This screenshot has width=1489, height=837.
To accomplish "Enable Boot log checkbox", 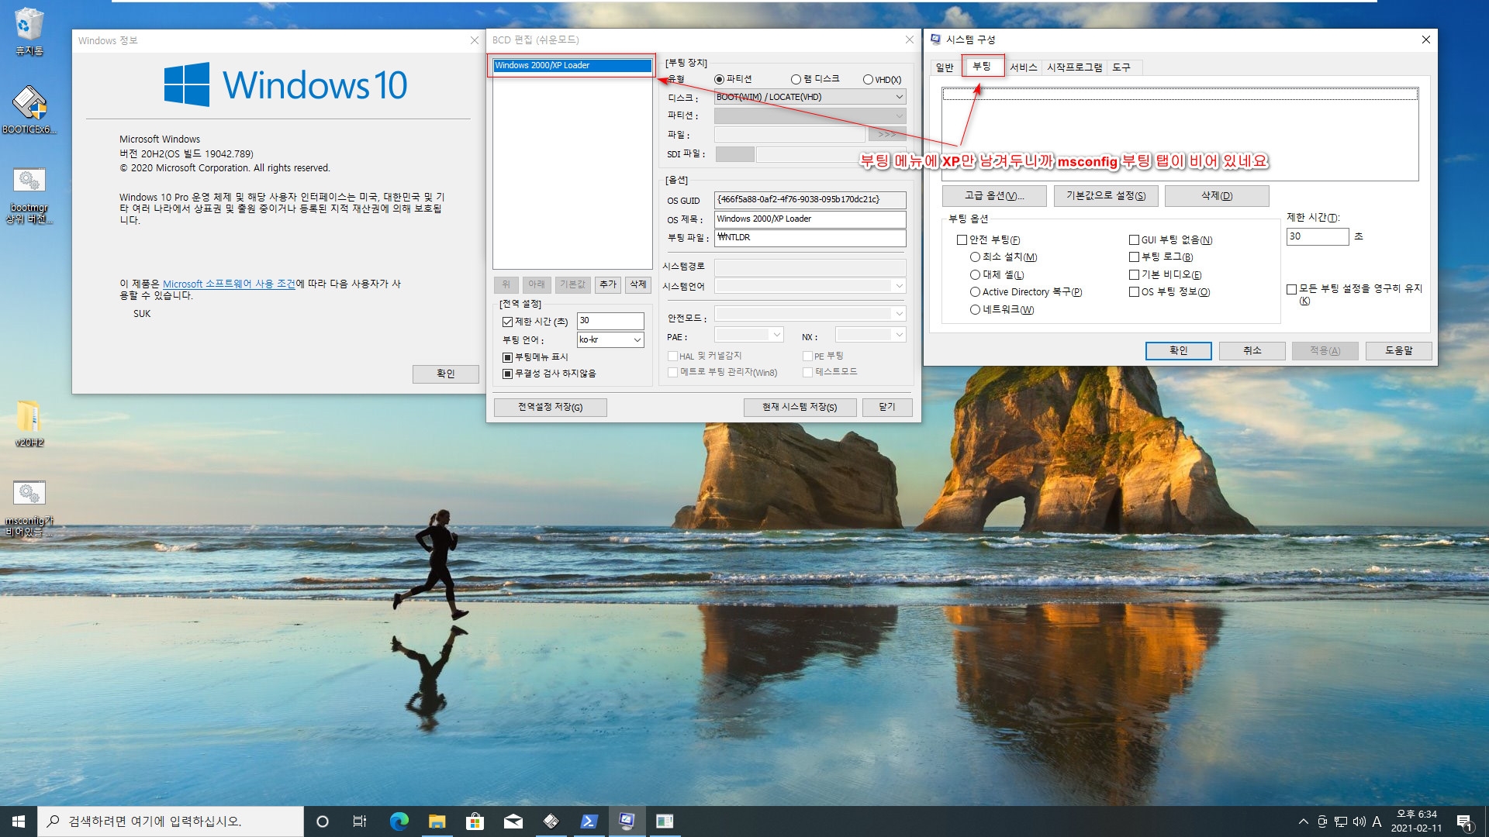I will coord(1134,257).
